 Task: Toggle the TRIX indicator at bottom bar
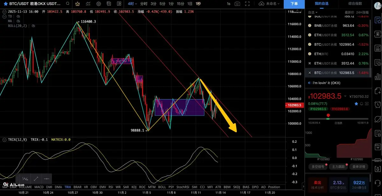coord(68,187)
